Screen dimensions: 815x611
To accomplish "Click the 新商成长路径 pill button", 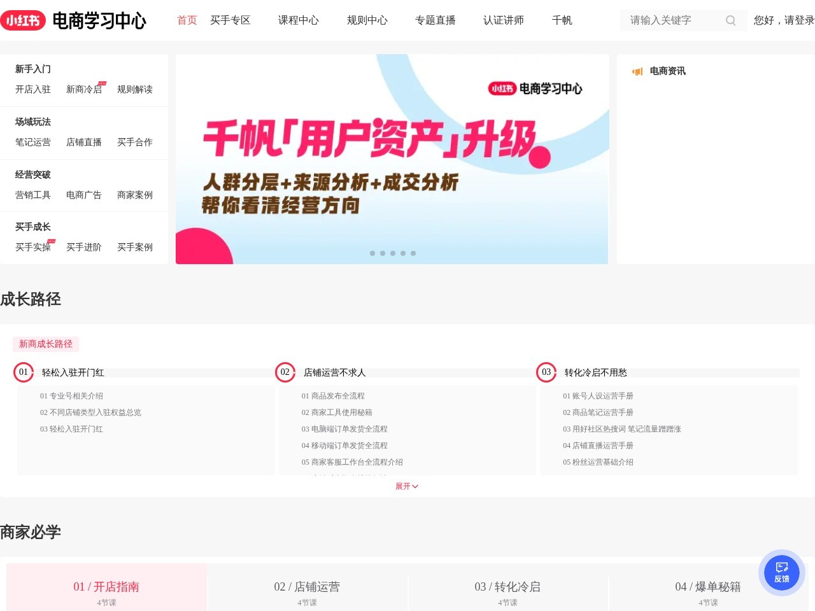I will (46, 344).
